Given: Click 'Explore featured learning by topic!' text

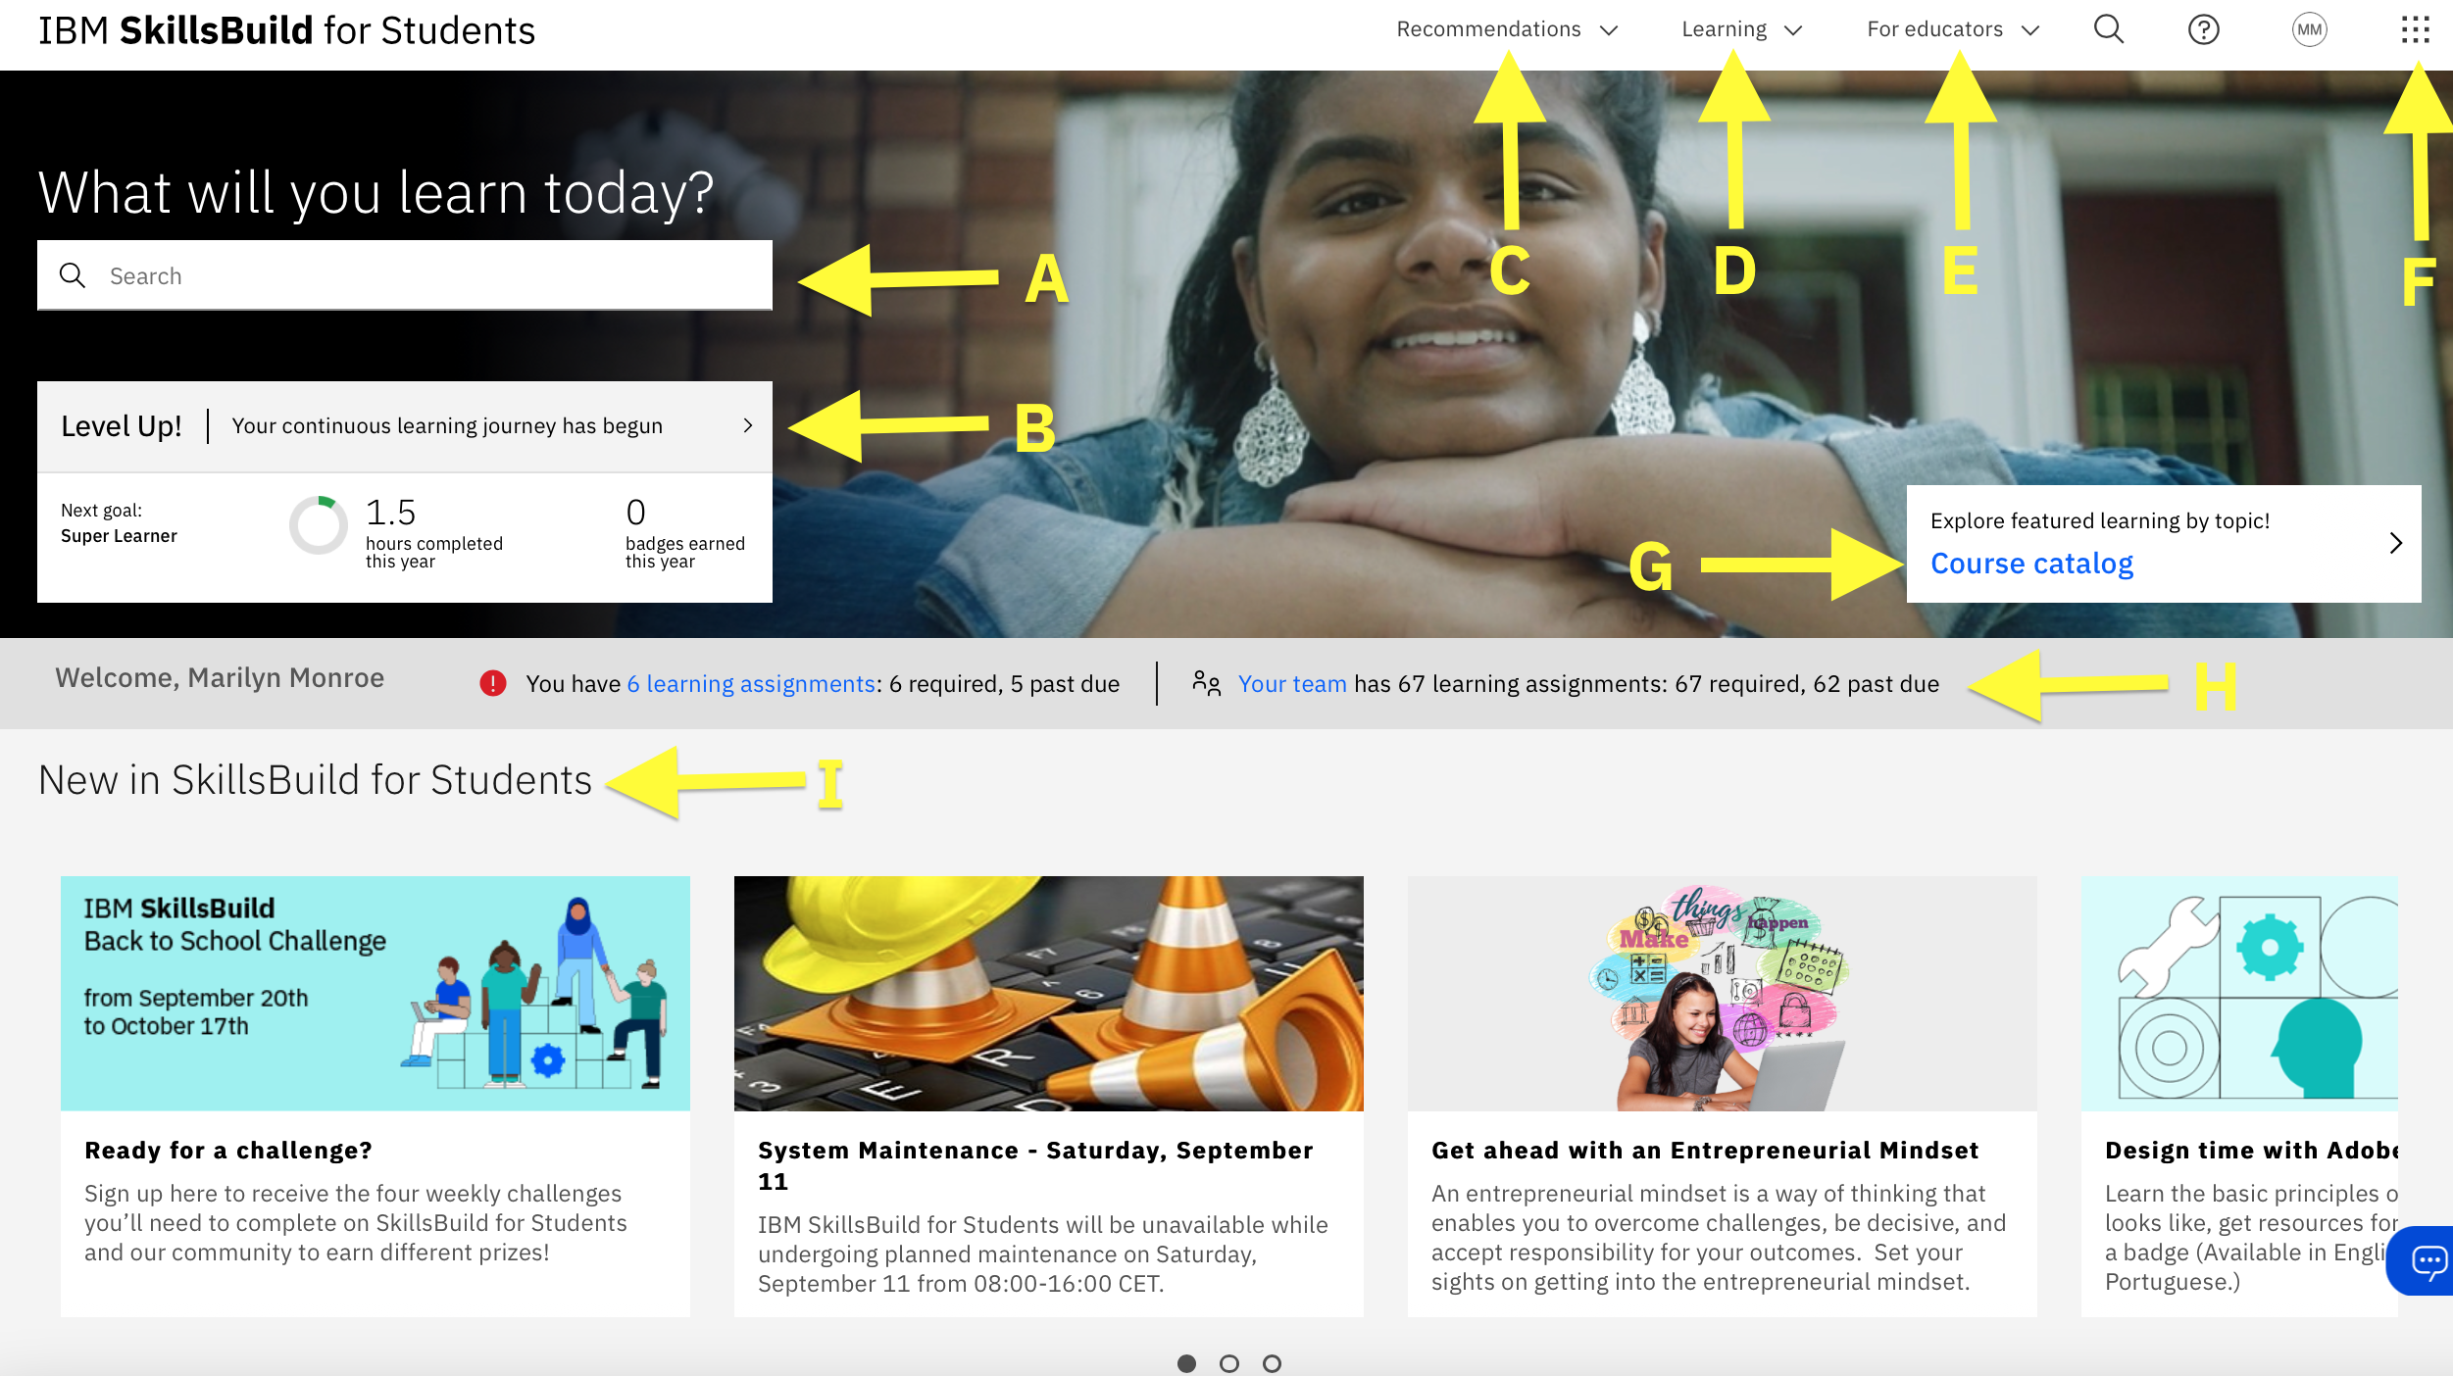Looking at the screenshot, I should coord(2100,520).
